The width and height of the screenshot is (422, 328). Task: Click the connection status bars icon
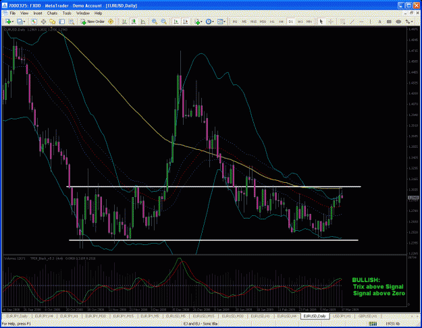(373, 324)
